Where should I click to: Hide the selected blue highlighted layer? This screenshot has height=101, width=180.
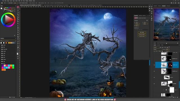pyautogui.click(x=154, y=65)
